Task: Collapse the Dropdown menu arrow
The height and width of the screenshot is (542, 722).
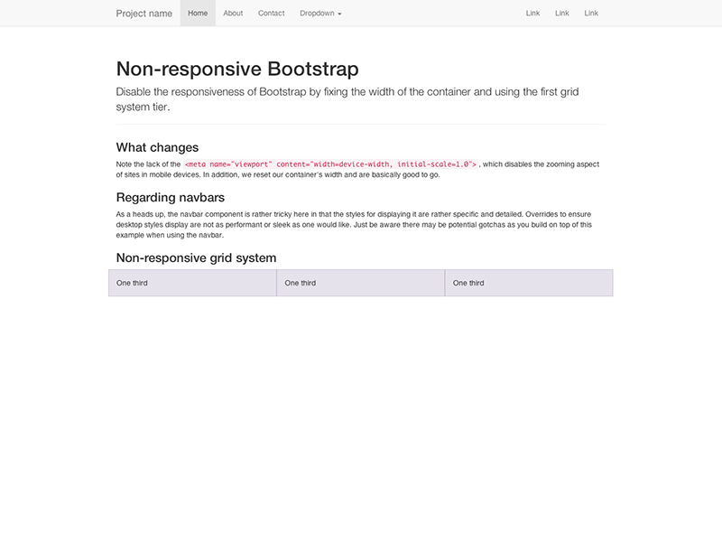Action: [x=339, y=14]
